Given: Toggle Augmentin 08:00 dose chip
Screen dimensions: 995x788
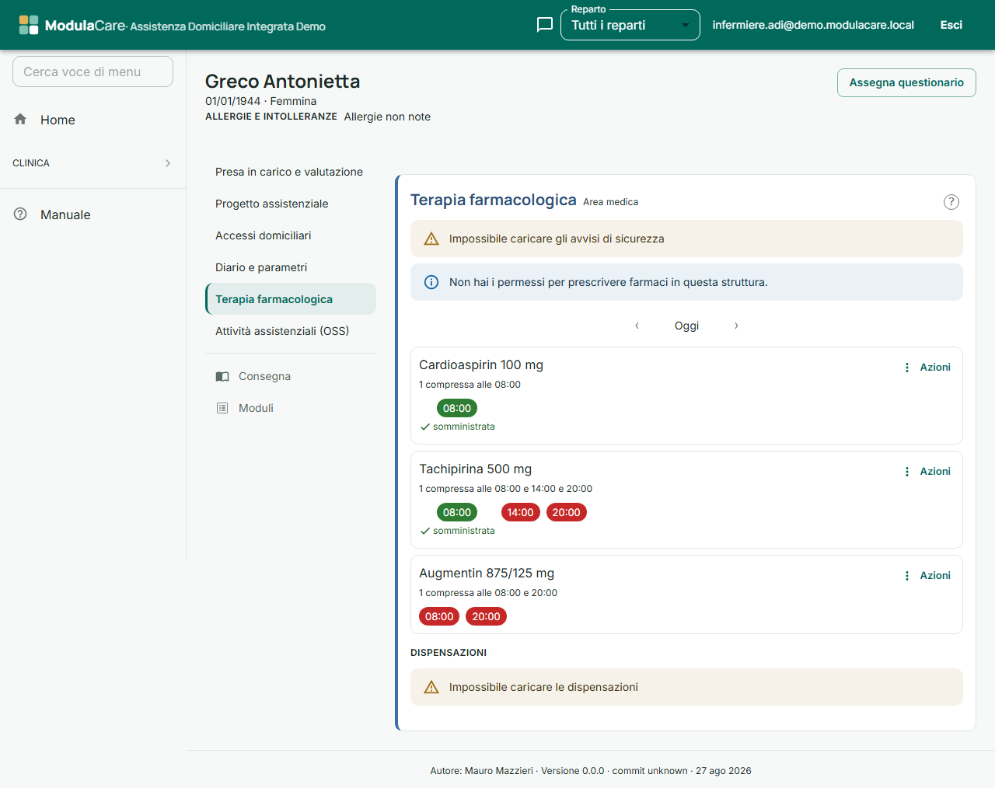Looking at the screenshot, I should click(x=439, y=616).
